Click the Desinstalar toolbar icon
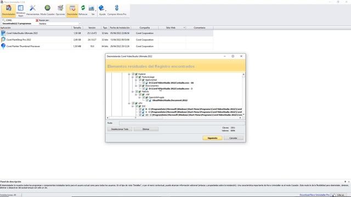Viewport: 351px width, 197px height. [72, 10]
